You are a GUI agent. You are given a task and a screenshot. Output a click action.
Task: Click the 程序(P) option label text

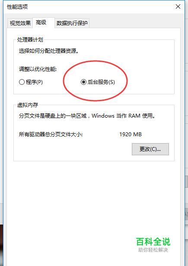coord(34,82)
